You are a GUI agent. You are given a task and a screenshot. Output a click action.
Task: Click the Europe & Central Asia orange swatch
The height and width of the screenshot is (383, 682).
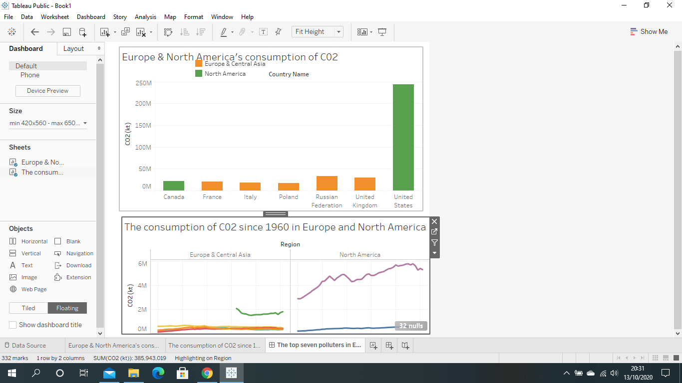point(199,63)
